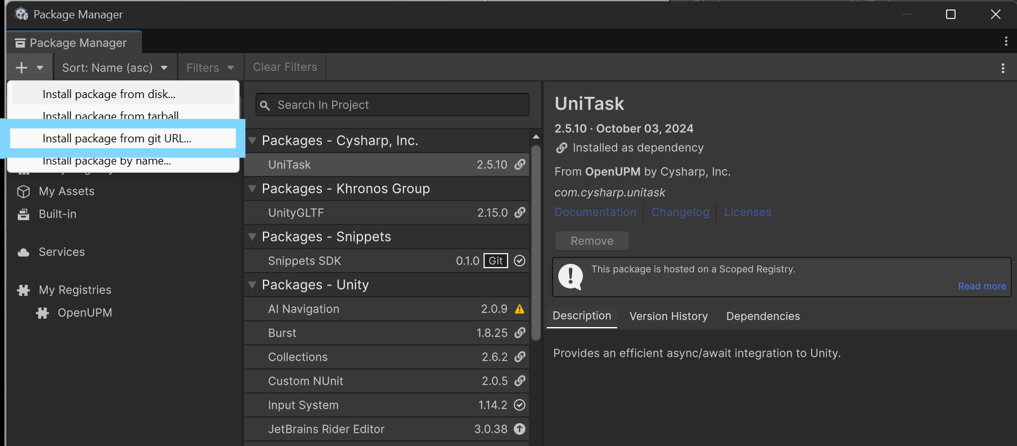Select AI Navigation package row
The width and height of the screenshot is (1017, 446).
pos(387,309)
